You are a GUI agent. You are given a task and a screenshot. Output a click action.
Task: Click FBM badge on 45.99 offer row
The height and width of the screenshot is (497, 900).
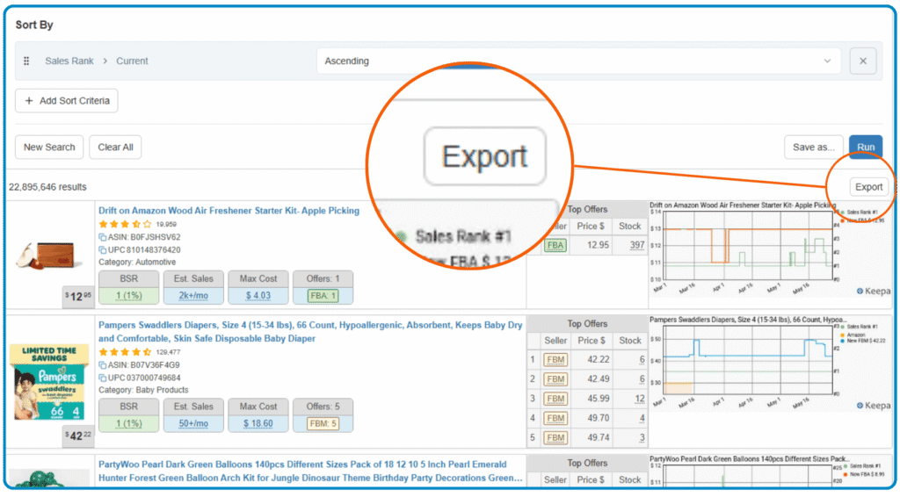pyautogui.click(x=555, y=399)
